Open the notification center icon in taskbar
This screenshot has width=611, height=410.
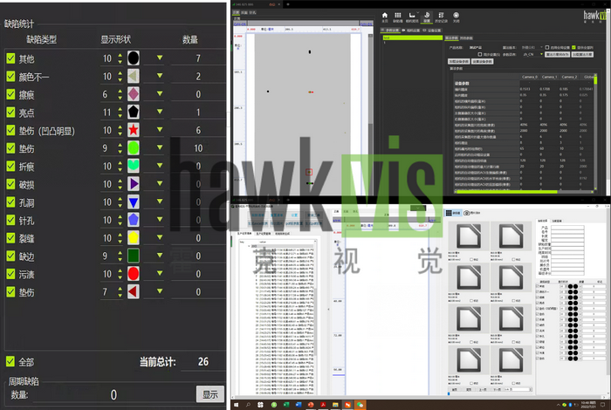[x=605, y=405]
